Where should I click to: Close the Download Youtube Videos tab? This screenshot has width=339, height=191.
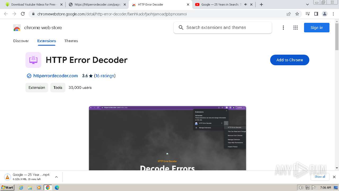(61, 5)
